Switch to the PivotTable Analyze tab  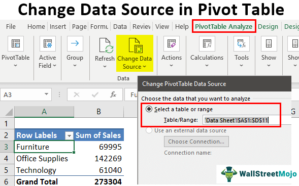click(x=224, y=27)
